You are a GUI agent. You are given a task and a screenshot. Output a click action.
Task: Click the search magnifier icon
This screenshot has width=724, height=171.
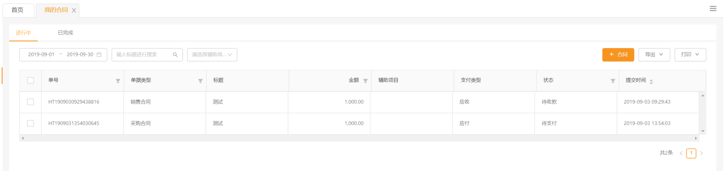coord(175,55)
